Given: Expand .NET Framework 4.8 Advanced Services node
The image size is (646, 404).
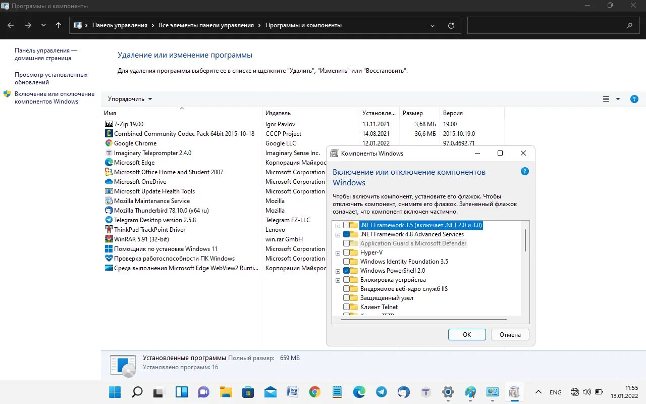Looking at the screenshot, I should point(338,234).
